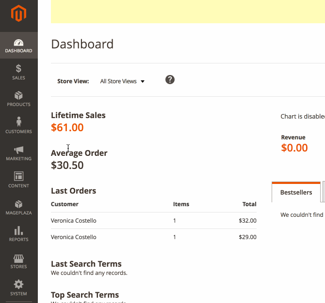Click the Top Search Terms heading
Viewport: 325px width, 303px height.
click(85, 295)
